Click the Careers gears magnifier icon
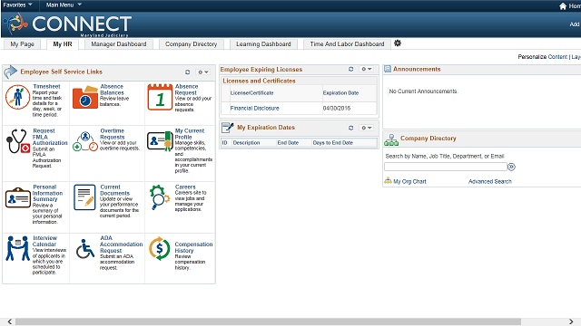This screenshot has height=326, width=581. coord(160,197)
